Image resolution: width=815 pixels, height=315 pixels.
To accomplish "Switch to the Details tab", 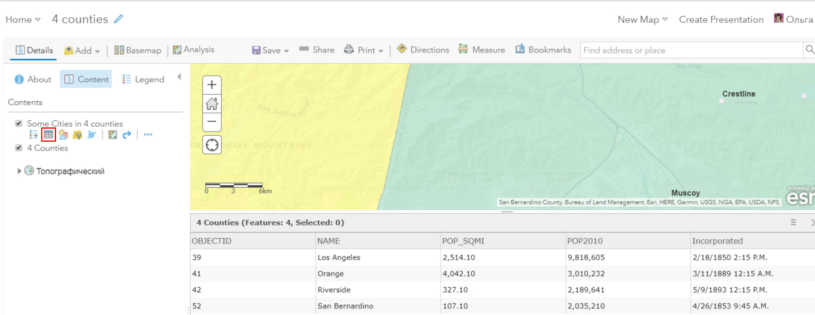I will (x=34, y=51).
